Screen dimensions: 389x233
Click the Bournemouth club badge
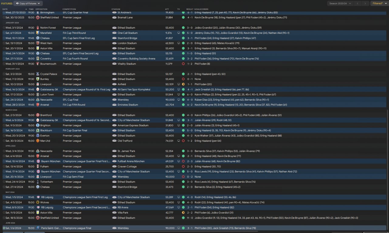click(38, 64)
